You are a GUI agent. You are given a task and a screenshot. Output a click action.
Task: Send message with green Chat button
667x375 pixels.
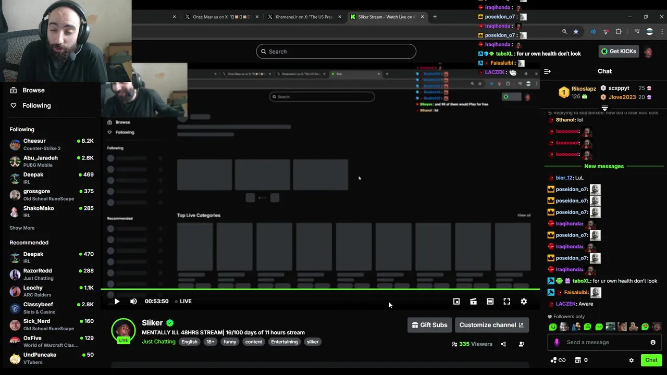coord(651,360)
